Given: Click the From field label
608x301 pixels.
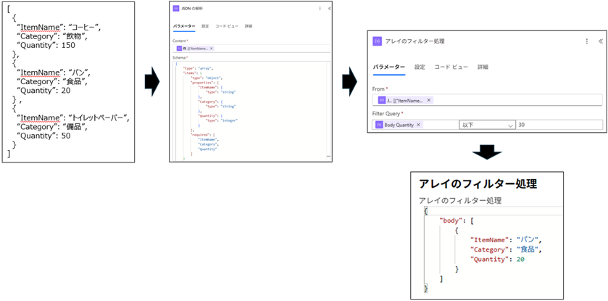Looking at the screenshot, I should 380,88.
